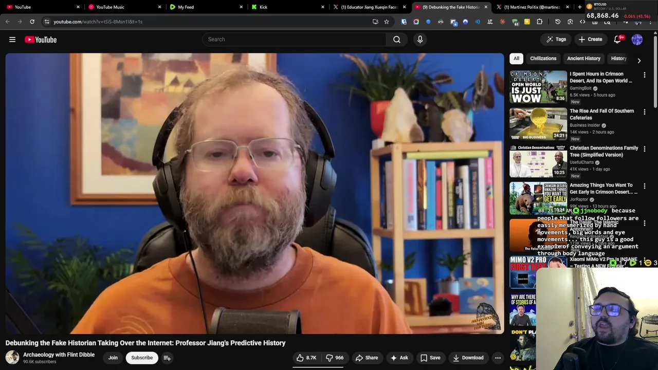Open Crimson Desert open world video thumbnail
Screen dimensions: 658x370
538,87
